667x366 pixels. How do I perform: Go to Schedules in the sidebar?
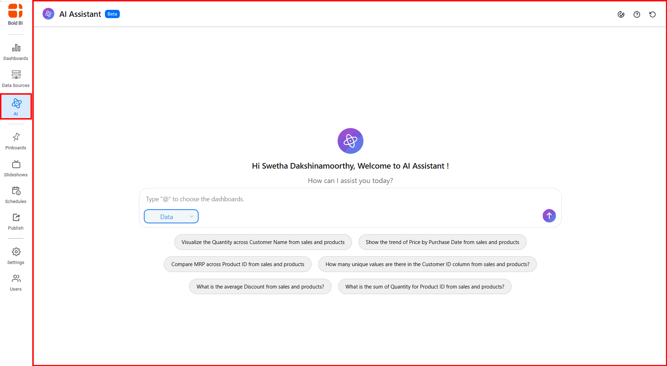tap(16, 195)
